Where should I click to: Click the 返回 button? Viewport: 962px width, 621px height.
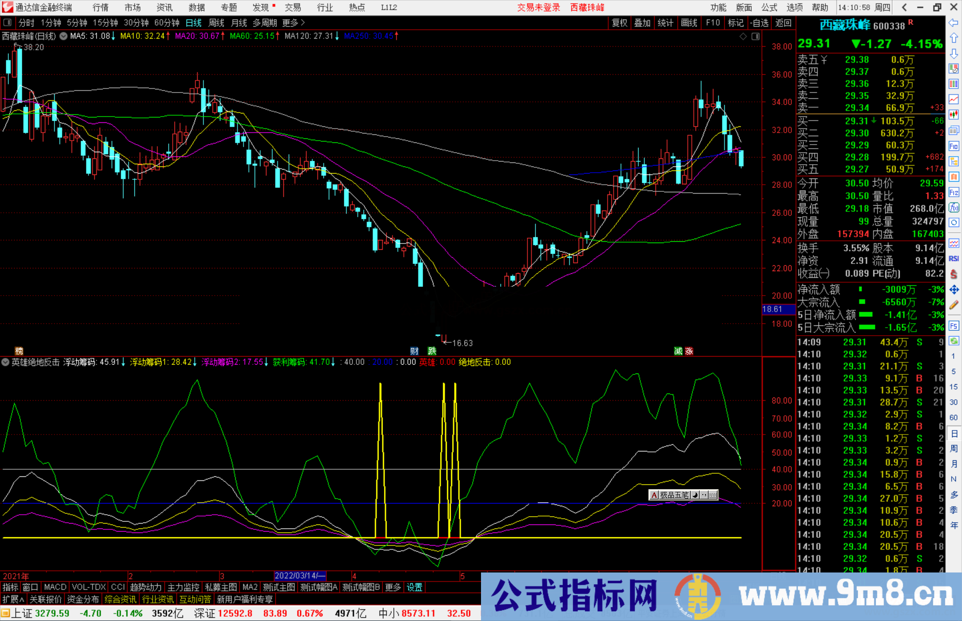coord(783,23)
